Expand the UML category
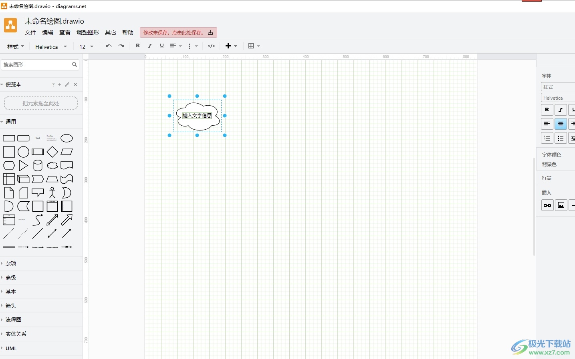Screen dimensions: 575x359 click(11, 348)
